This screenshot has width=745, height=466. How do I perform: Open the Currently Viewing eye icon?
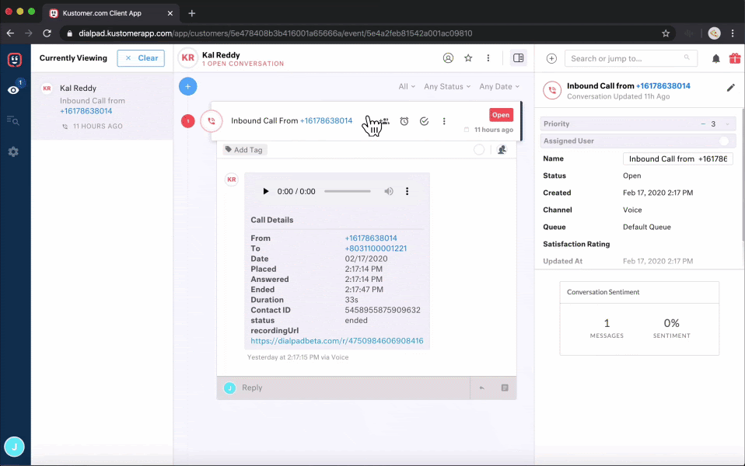click(13, 90)
